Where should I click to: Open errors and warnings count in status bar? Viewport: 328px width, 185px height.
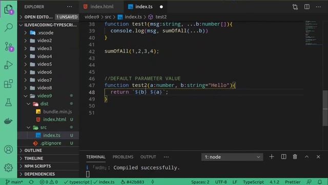[x=49, y=182]
